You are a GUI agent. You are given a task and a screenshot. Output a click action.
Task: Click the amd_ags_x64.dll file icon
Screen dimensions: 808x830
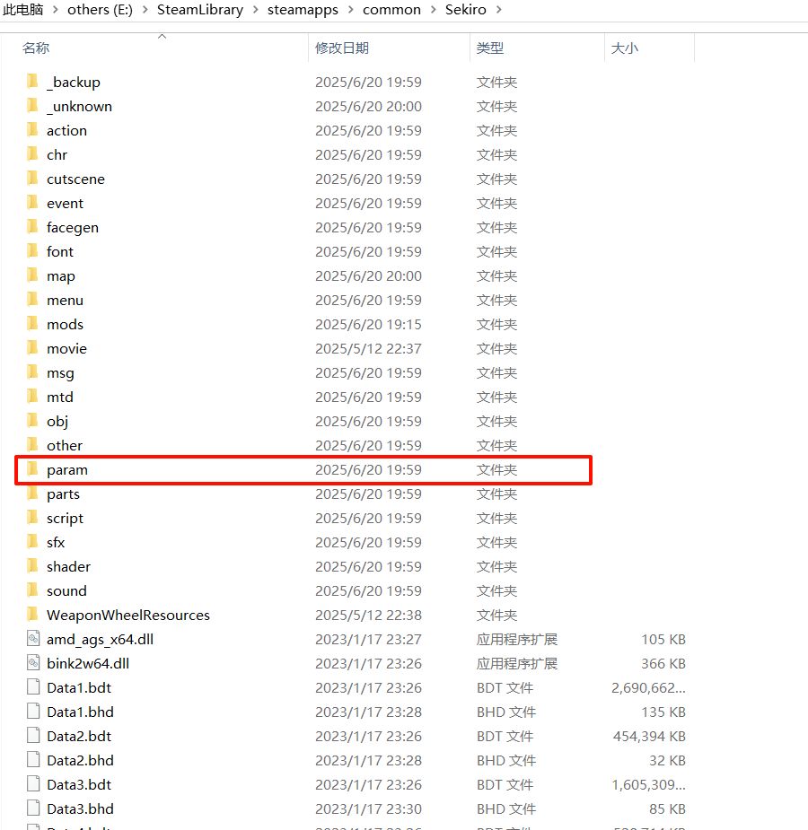33,639
